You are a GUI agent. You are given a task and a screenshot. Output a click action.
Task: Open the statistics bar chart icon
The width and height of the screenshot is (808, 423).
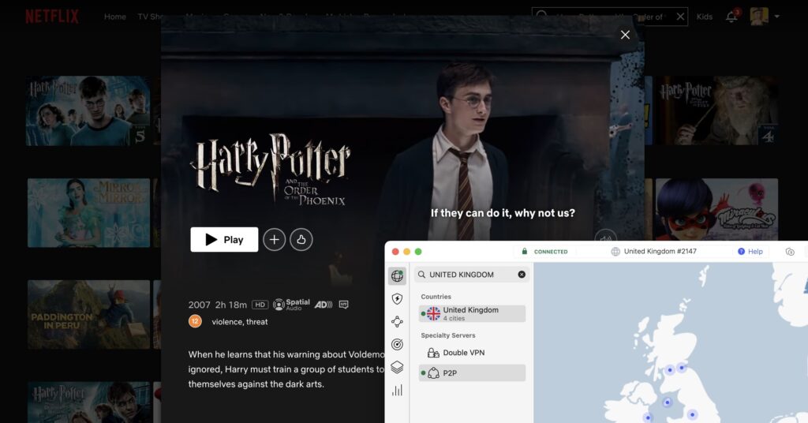tap(397, 390)
